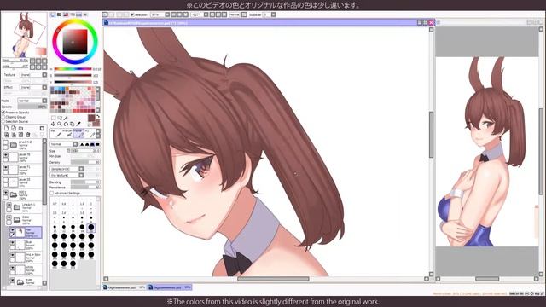Image resolution: width=546 pixels, height=307 pixels.
Task: Click the foreground color swatch
Action: click(x=91, y=118)
